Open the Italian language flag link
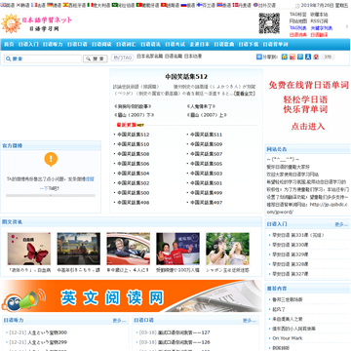Viewport: 351px width, 351px height. click(x=98, y=5)
